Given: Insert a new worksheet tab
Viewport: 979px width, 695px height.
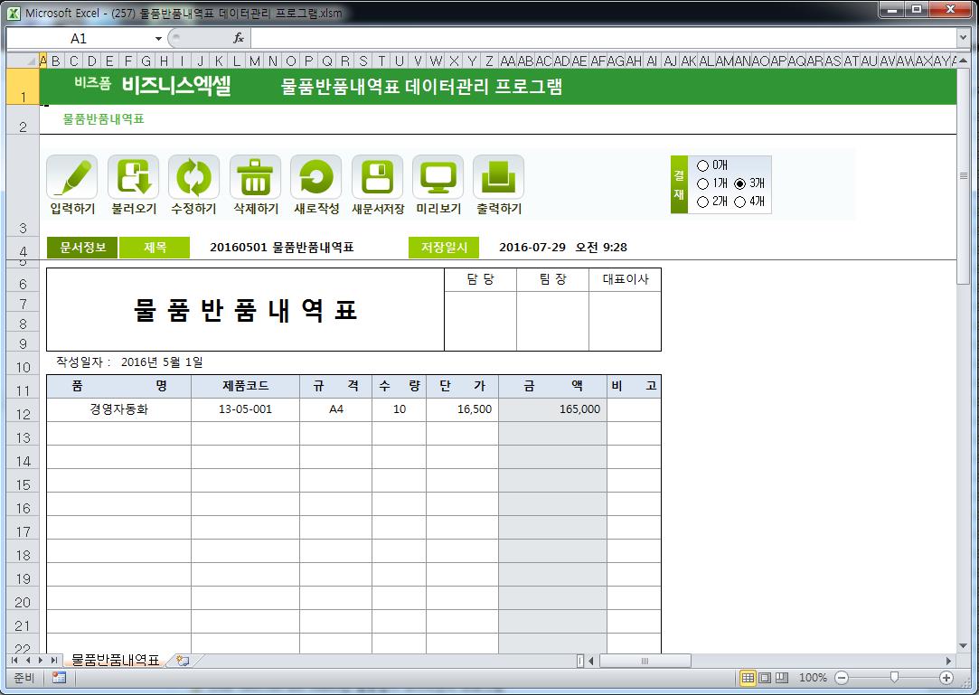Looking at the screenshot, I should [183, 661].
